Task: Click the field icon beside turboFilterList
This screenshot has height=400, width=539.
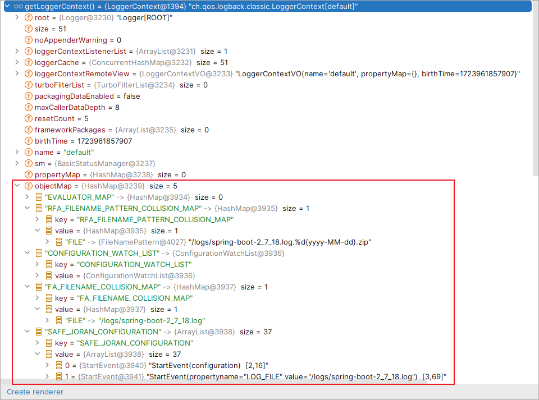Action: tap(28, 85)
